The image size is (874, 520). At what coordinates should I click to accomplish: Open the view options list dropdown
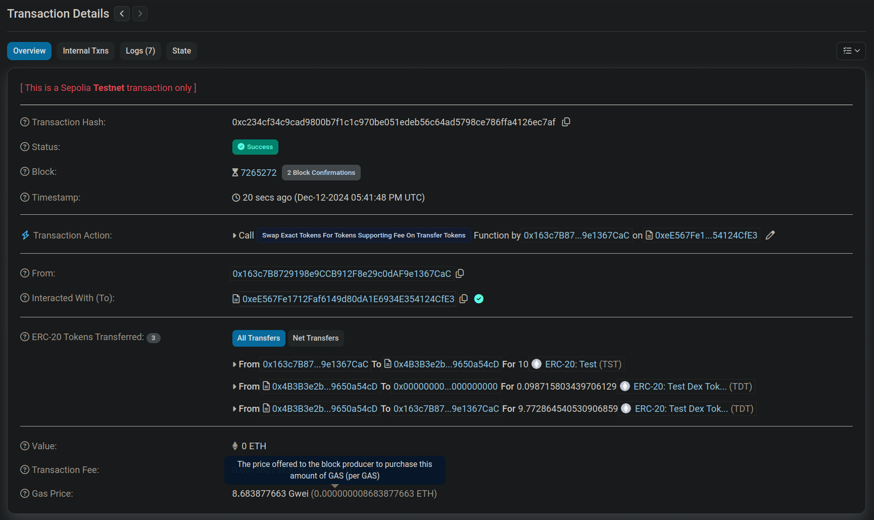[x=851, y=51]
